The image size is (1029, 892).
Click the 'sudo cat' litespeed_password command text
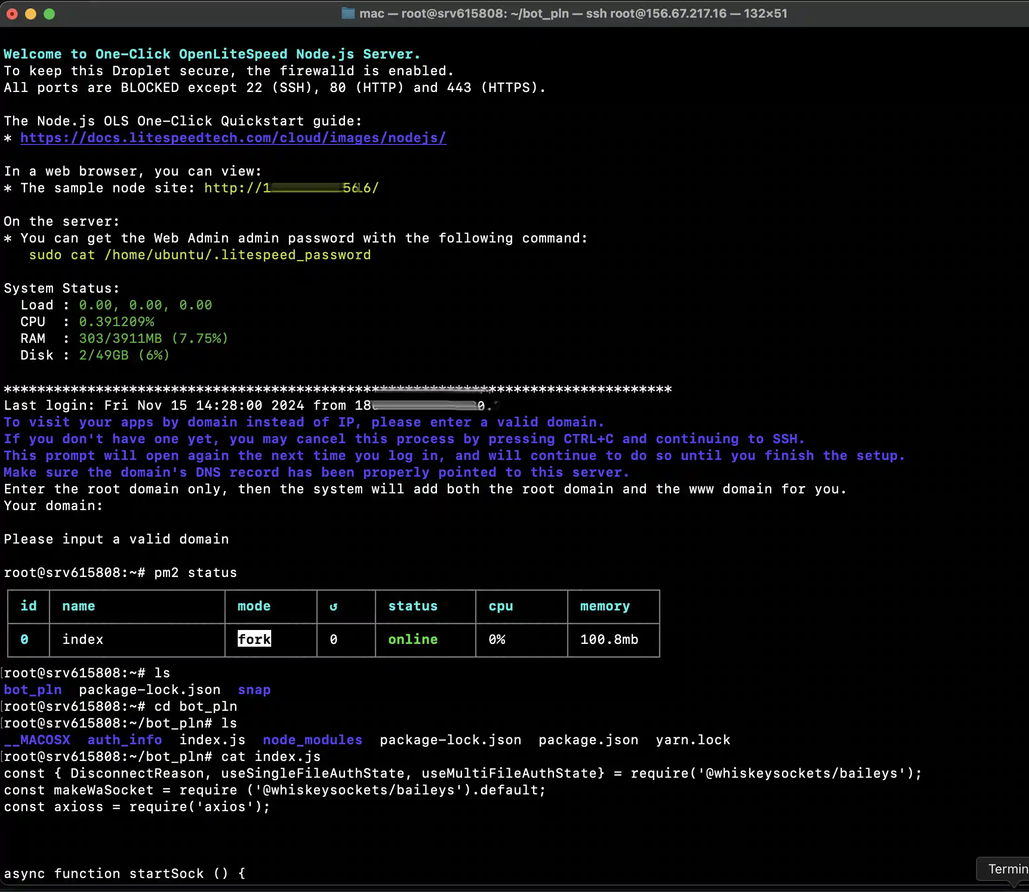200,255
